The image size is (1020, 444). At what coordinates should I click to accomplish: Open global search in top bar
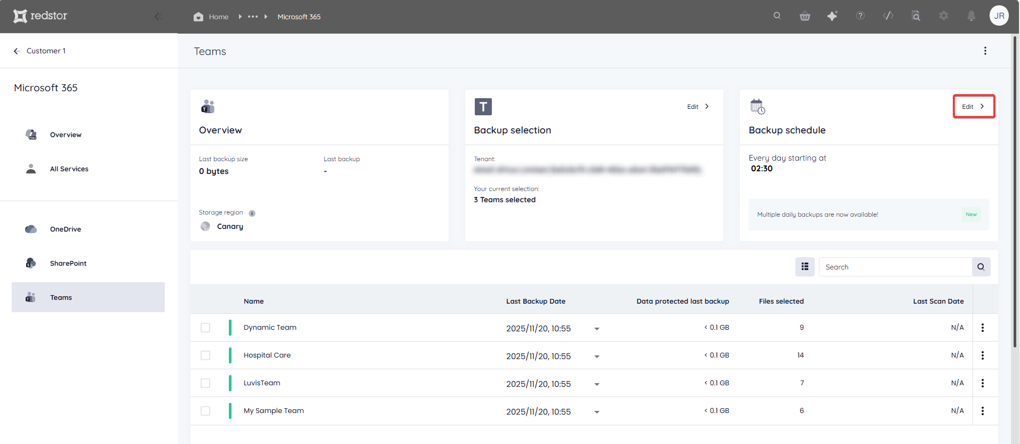(777, 16)
